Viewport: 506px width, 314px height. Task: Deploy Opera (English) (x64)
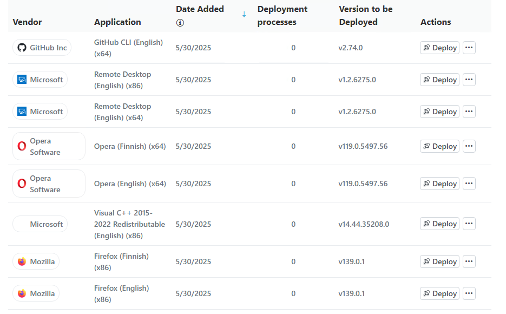click(439, 184)
